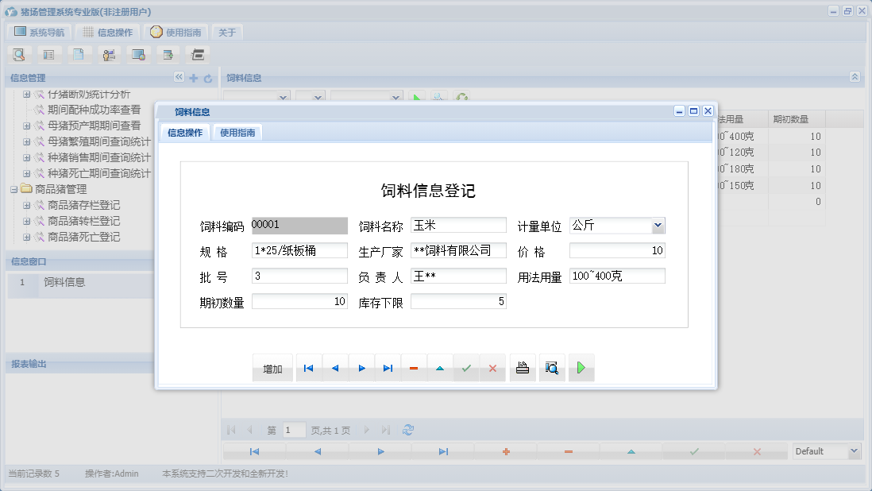Open print preview magnifier icon in dialog
Image resolution: width=872 pixels, height=491 pixels.
coord(552,369)
